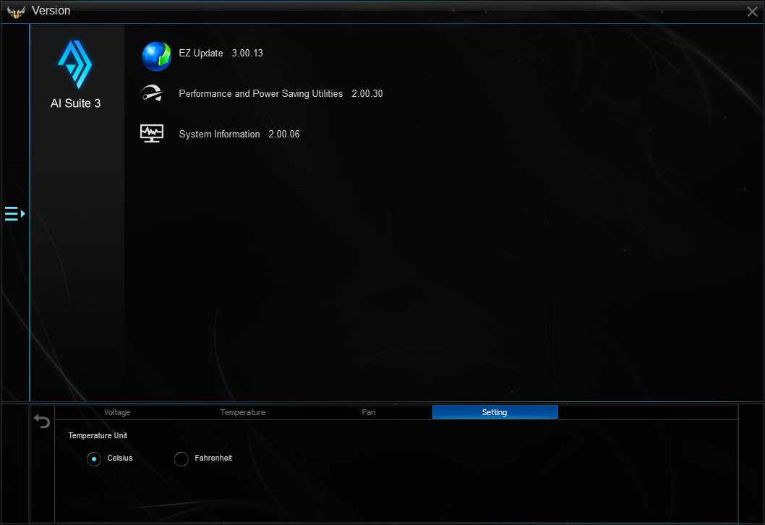The height and width of the screenshot is (525, 765).
Task: Select the Celsius radio button
Action: pos(94,458)
